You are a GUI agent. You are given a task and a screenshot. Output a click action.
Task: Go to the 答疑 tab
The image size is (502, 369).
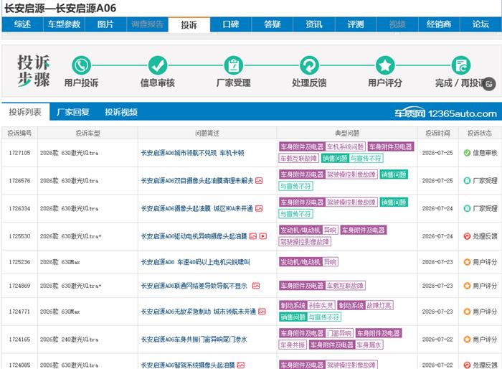point(273,24)
